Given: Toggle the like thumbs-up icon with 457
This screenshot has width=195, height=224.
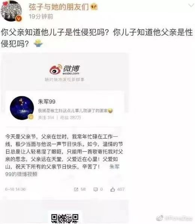Looking at the screenshot, I should [113, 190].
